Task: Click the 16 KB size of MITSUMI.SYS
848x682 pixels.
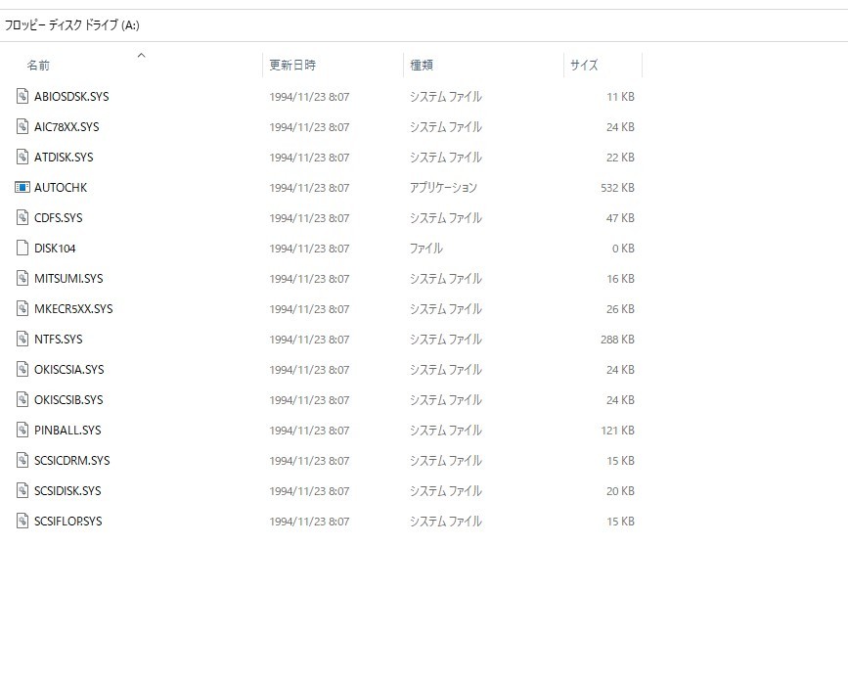Action: click(x=620, y=278)
